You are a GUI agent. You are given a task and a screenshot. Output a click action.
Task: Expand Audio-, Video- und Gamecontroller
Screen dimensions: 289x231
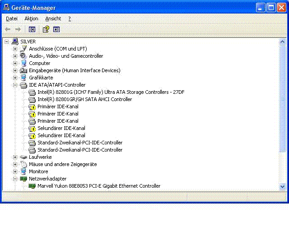[15, 56]
